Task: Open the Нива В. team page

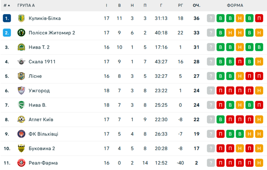Action: tap(38, 105)
